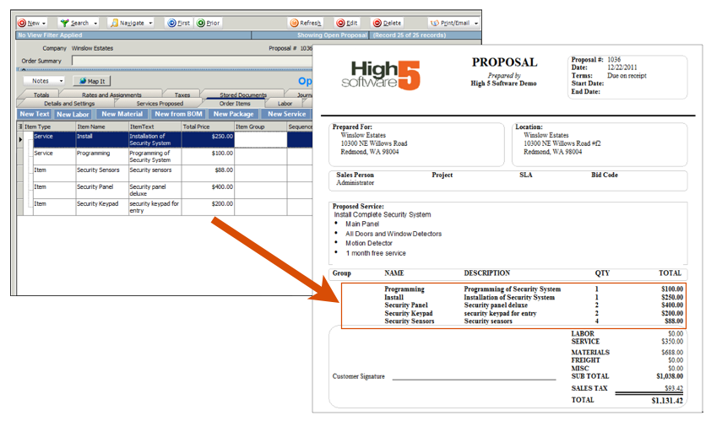Click the New Package button

(x=234, y=114)
